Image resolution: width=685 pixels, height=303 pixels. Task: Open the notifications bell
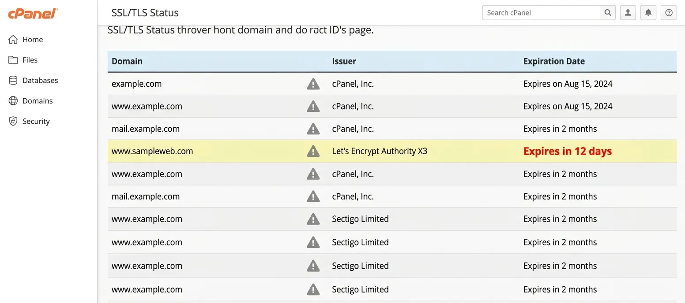pyautogui.click(x=648, y=13)
